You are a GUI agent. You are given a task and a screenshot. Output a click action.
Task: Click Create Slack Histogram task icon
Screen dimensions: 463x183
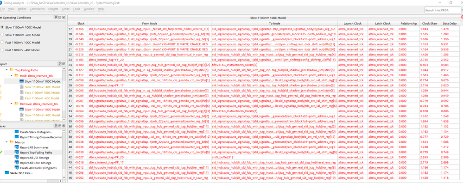pyautogui.click(x=17, y=132)
